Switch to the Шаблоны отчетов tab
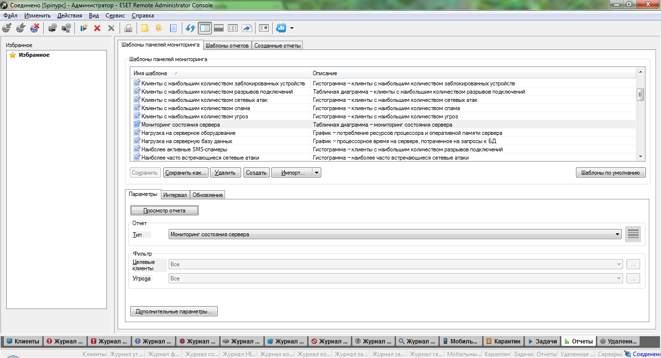The width and height of the screenshot is (661, 358). [227, 46]
